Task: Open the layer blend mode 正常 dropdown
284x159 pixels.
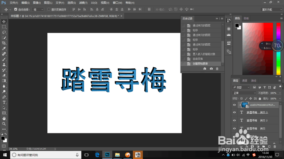Action: 244,93
